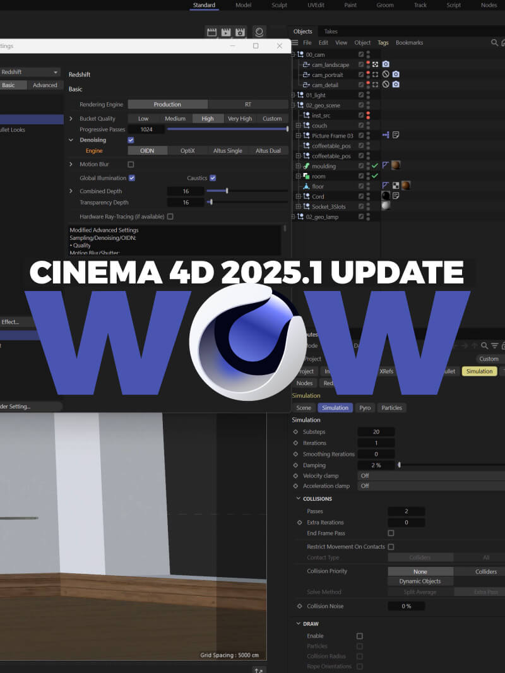Check Restrict Movement On Contacts

click(x=391, y=547)
